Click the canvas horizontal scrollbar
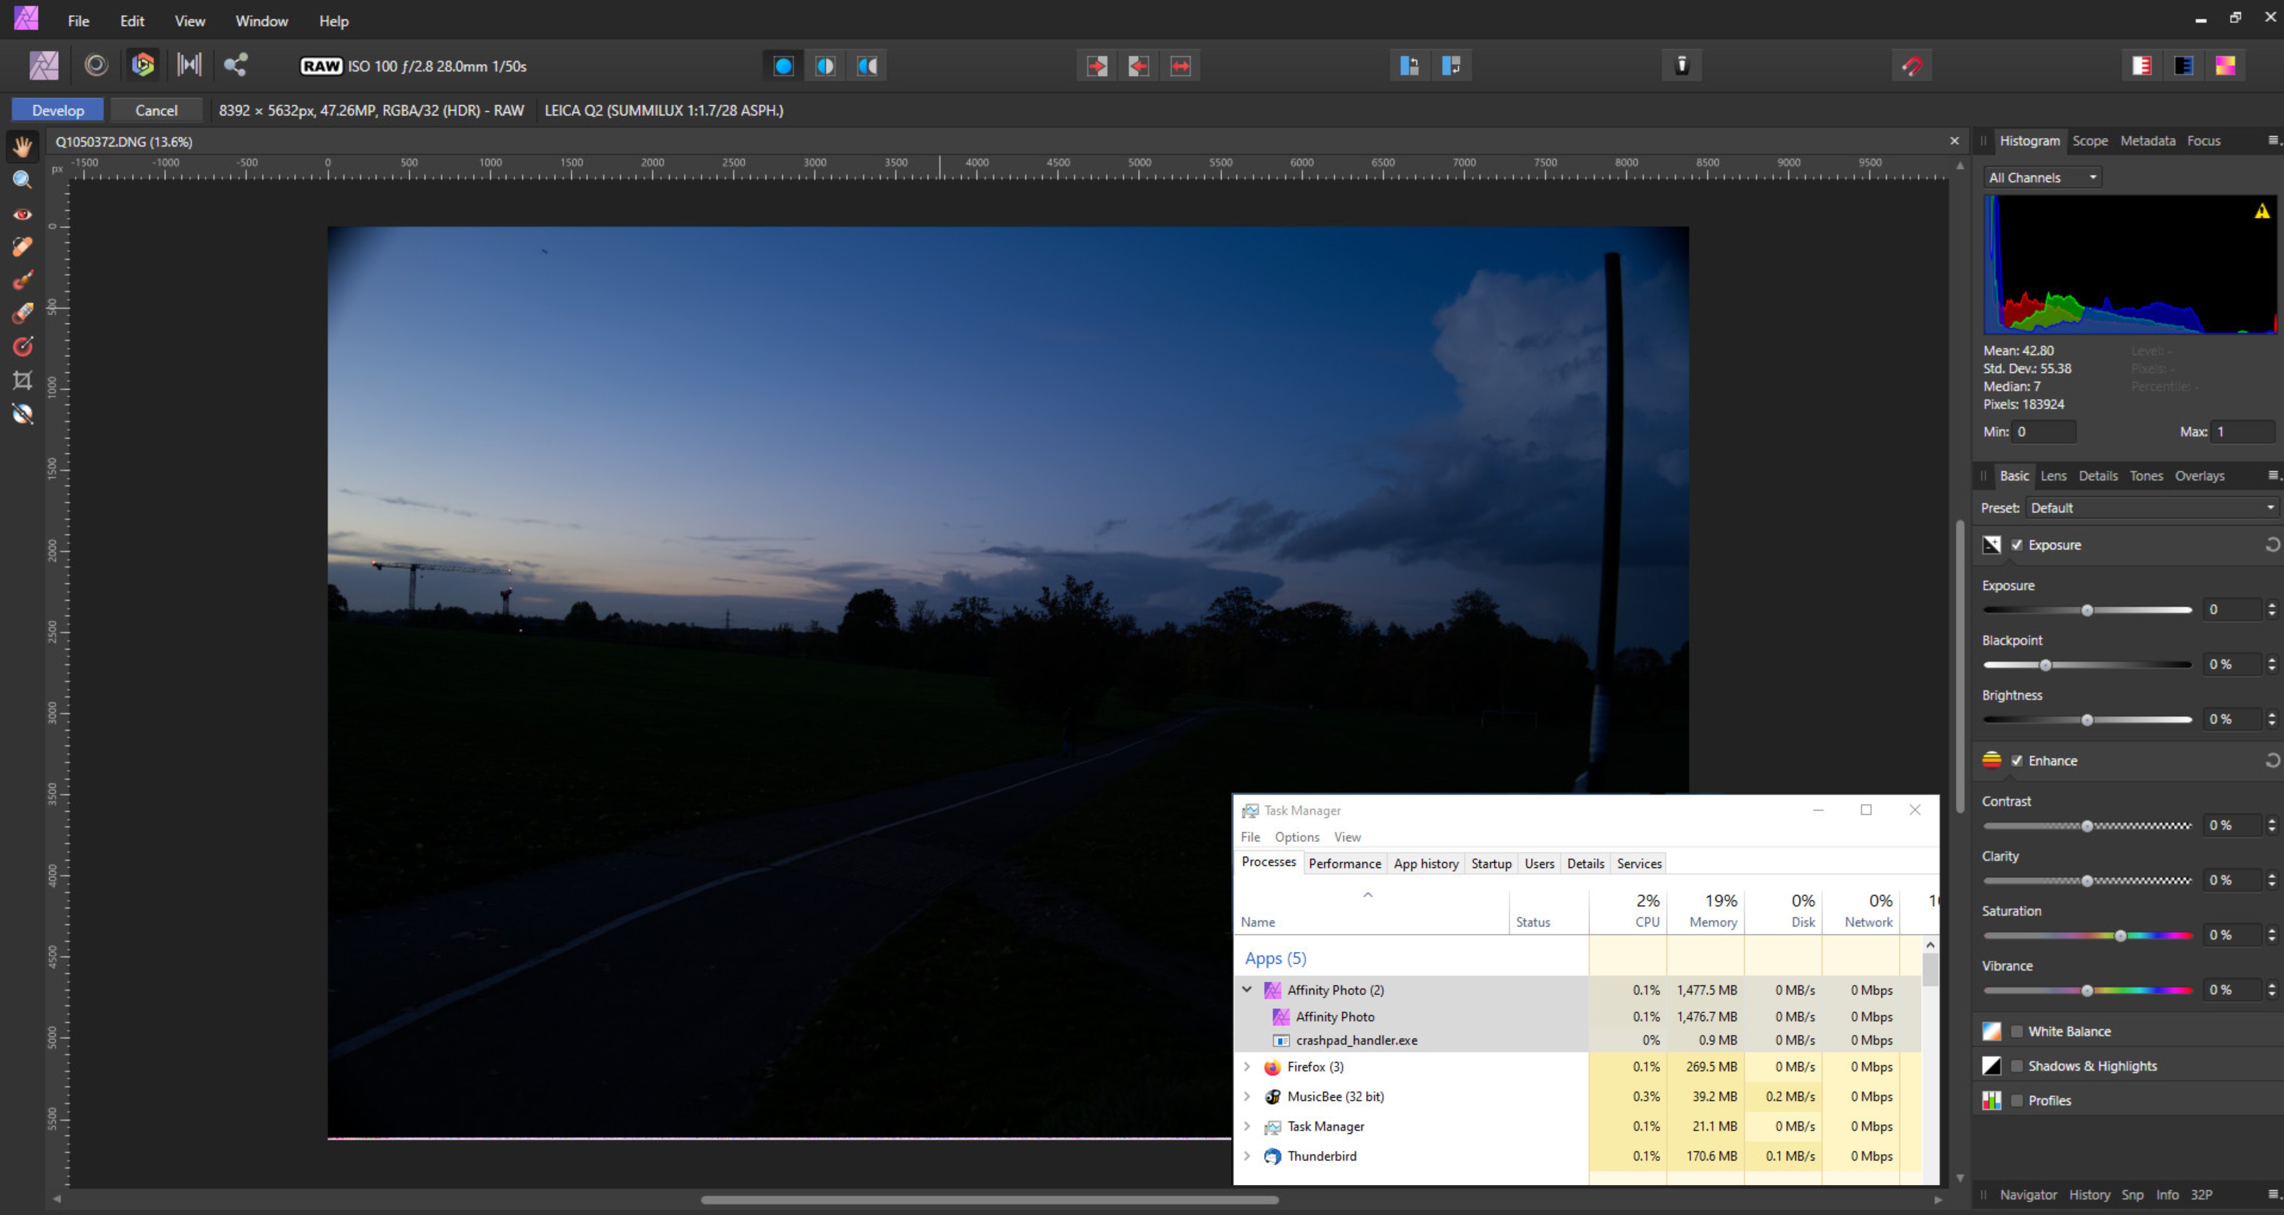Image resolution: width=2284 pixels, height=1215 pixels. 989,1200
